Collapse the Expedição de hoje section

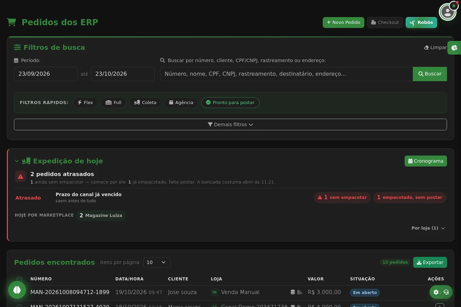pos(17,161)
